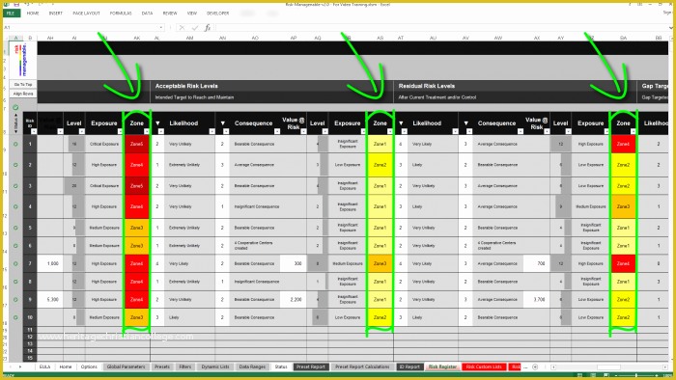Image resolution: width=676 pixels, height=380 pixels.
Task: Open the Insert Function fx icon
Action: point(208,28)
